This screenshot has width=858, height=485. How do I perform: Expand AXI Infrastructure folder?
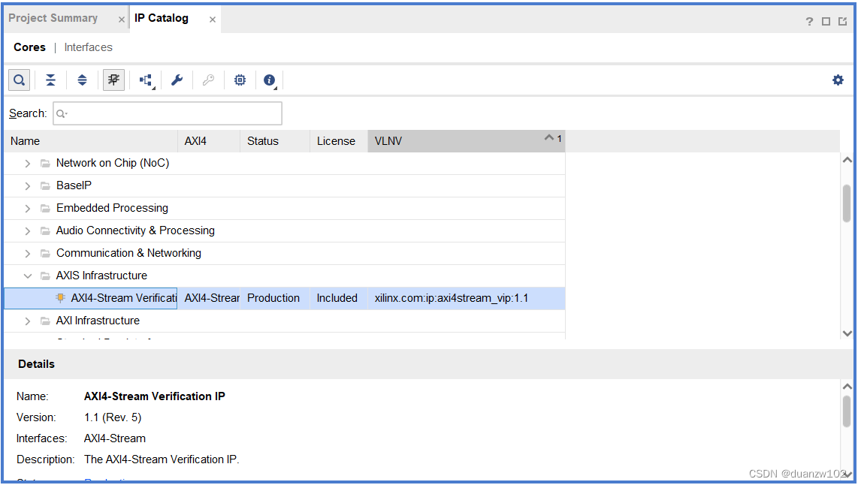pyautogui.click(x=27, y=321)
